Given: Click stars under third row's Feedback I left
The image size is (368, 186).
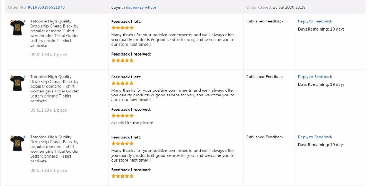Looking at the screenshot, I should click(x=123, y=144).
